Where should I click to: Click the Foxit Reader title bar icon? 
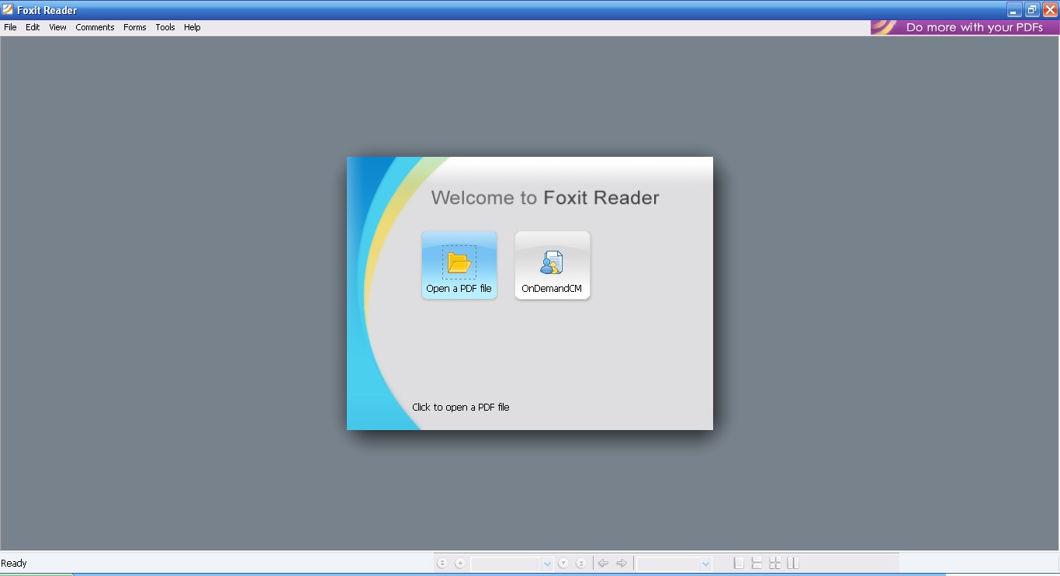[x=8, y=10]
